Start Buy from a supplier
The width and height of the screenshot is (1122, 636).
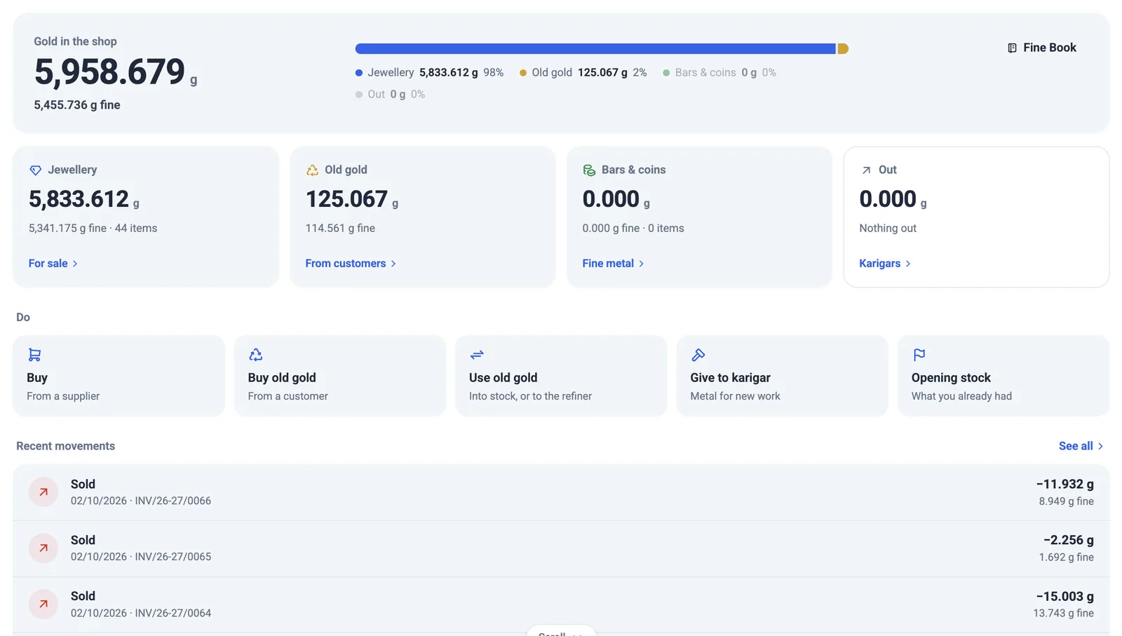click(x=119, y=376)
